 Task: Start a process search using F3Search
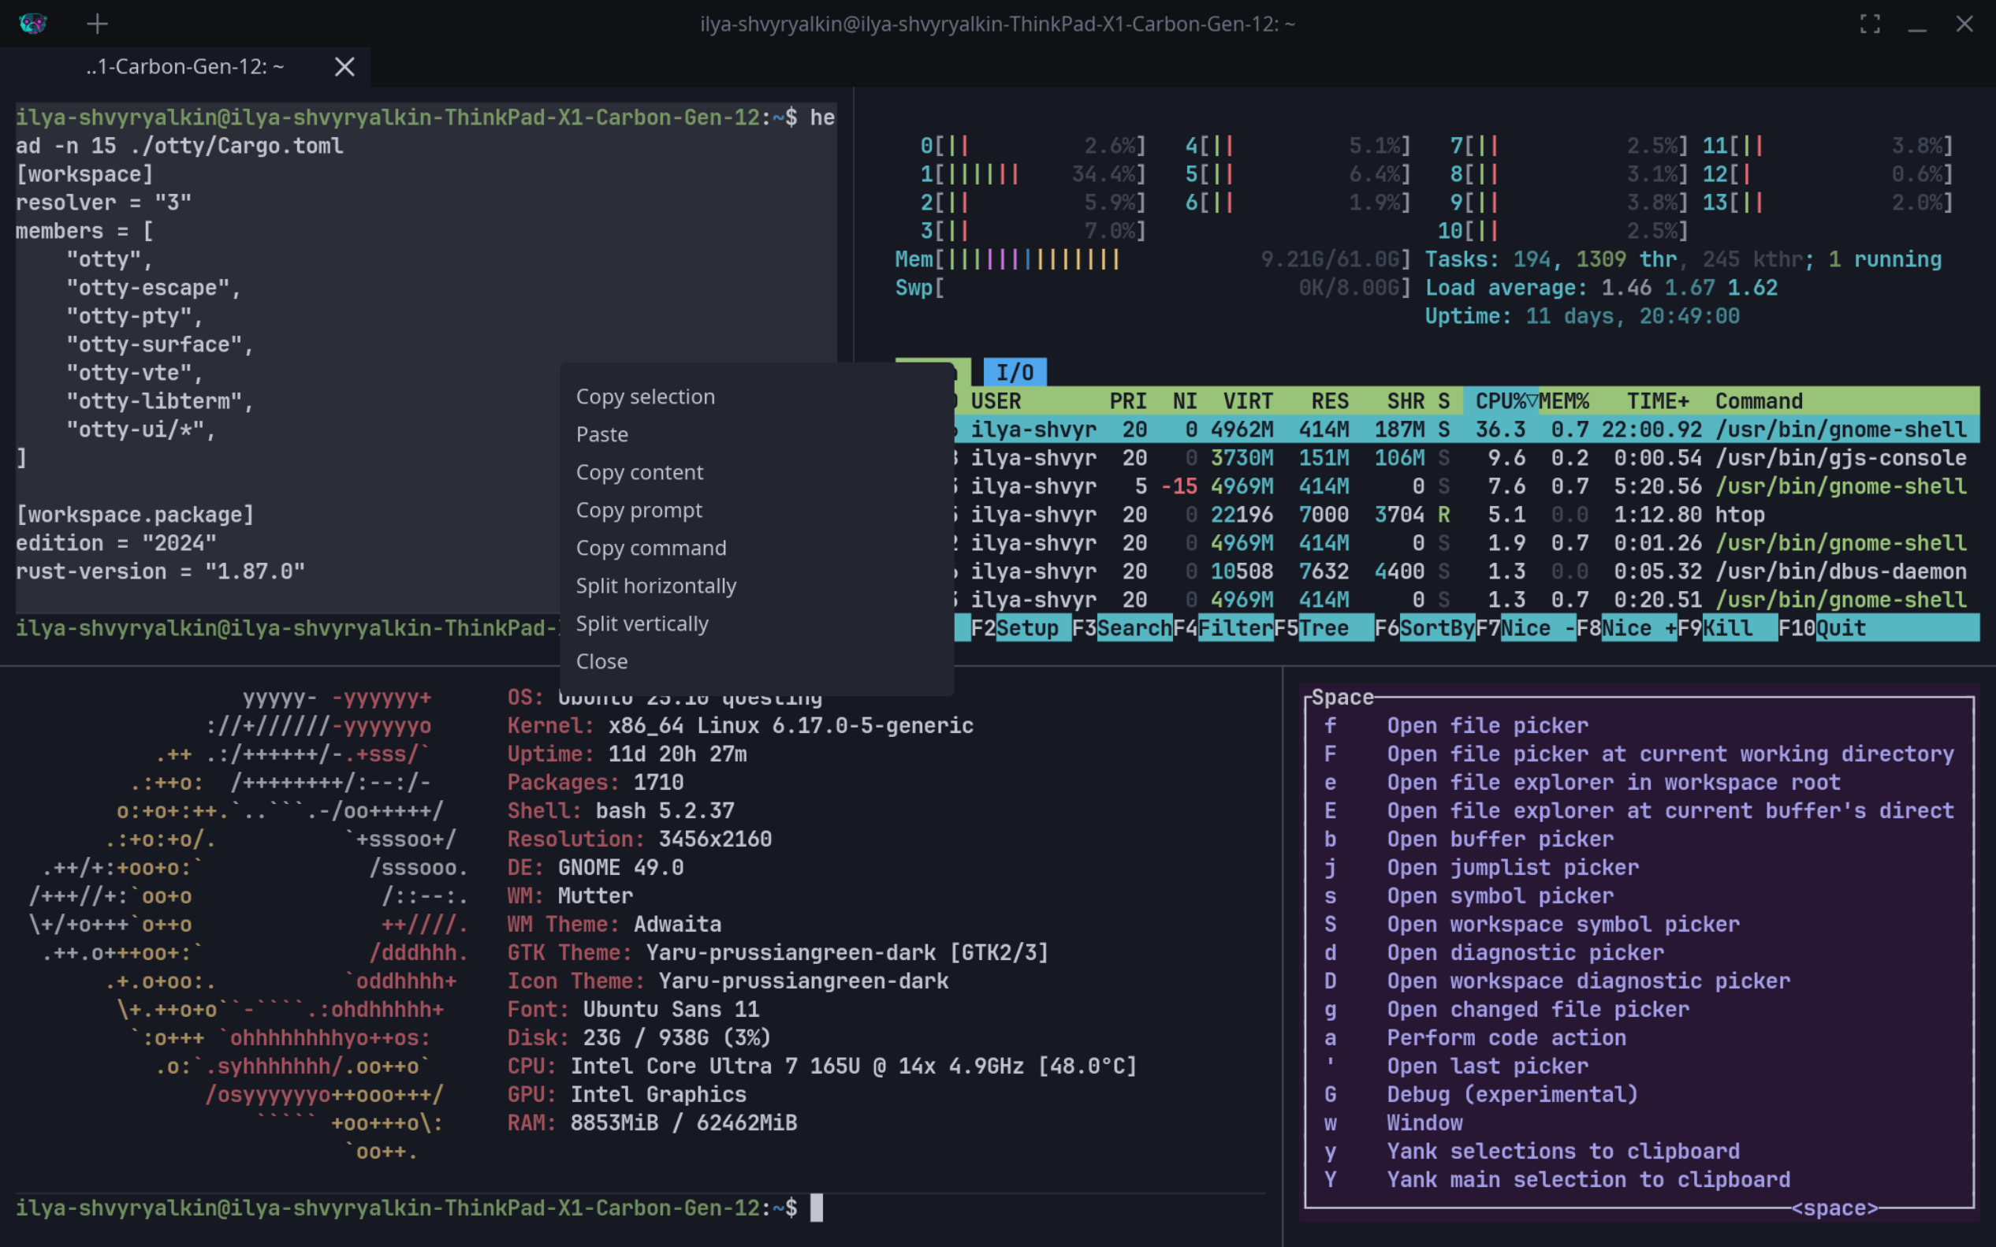1122,627
